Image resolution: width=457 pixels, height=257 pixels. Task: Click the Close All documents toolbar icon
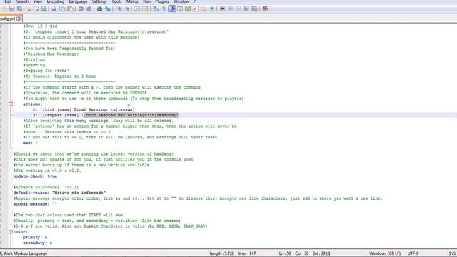coord(36,9)
